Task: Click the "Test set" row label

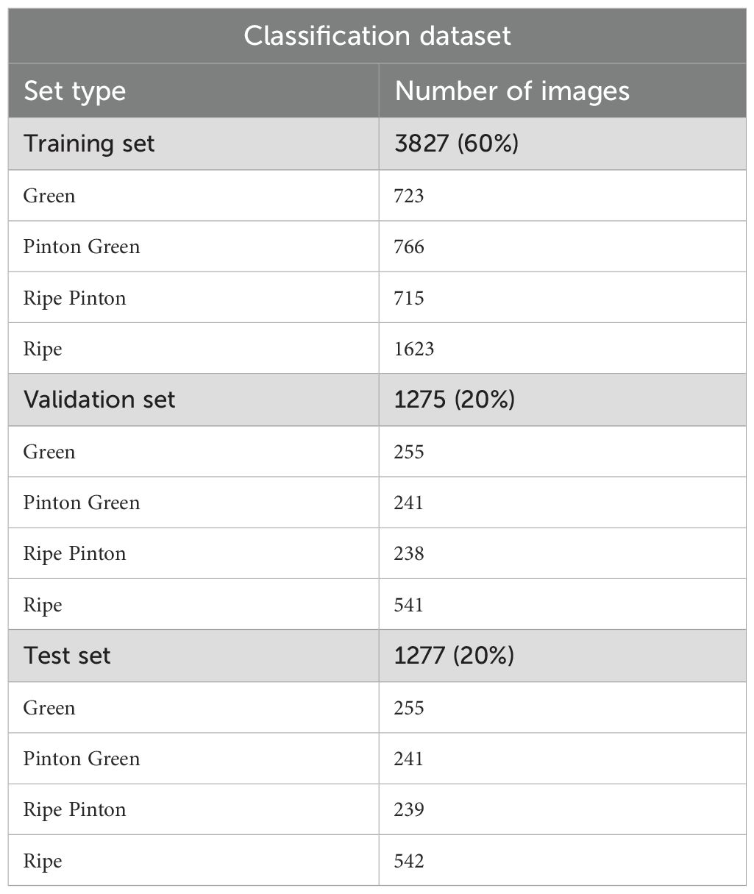Action: [x=67, y=656]
